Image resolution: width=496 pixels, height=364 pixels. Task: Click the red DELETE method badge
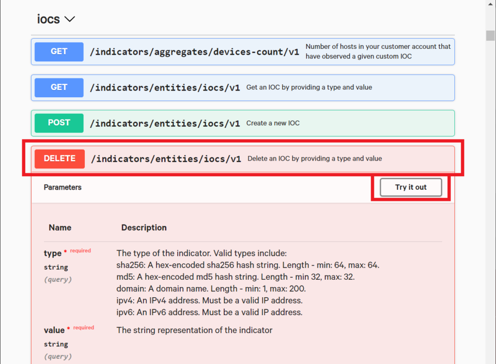click(x=60, y=159)
